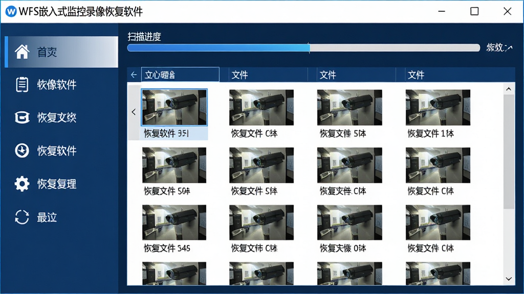Click the scrollbar up arrow

[x=509, y=89]
